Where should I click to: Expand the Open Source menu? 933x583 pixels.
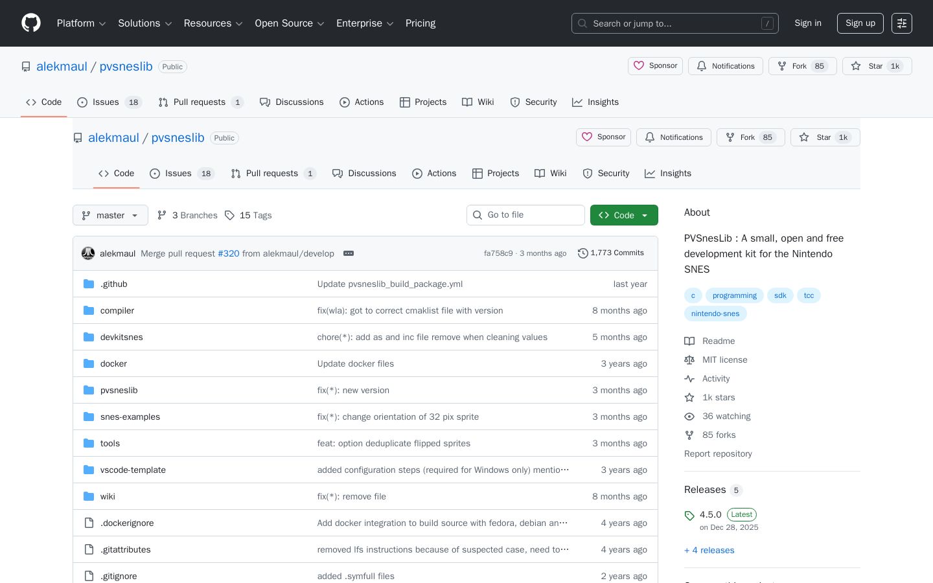[289, 23]
